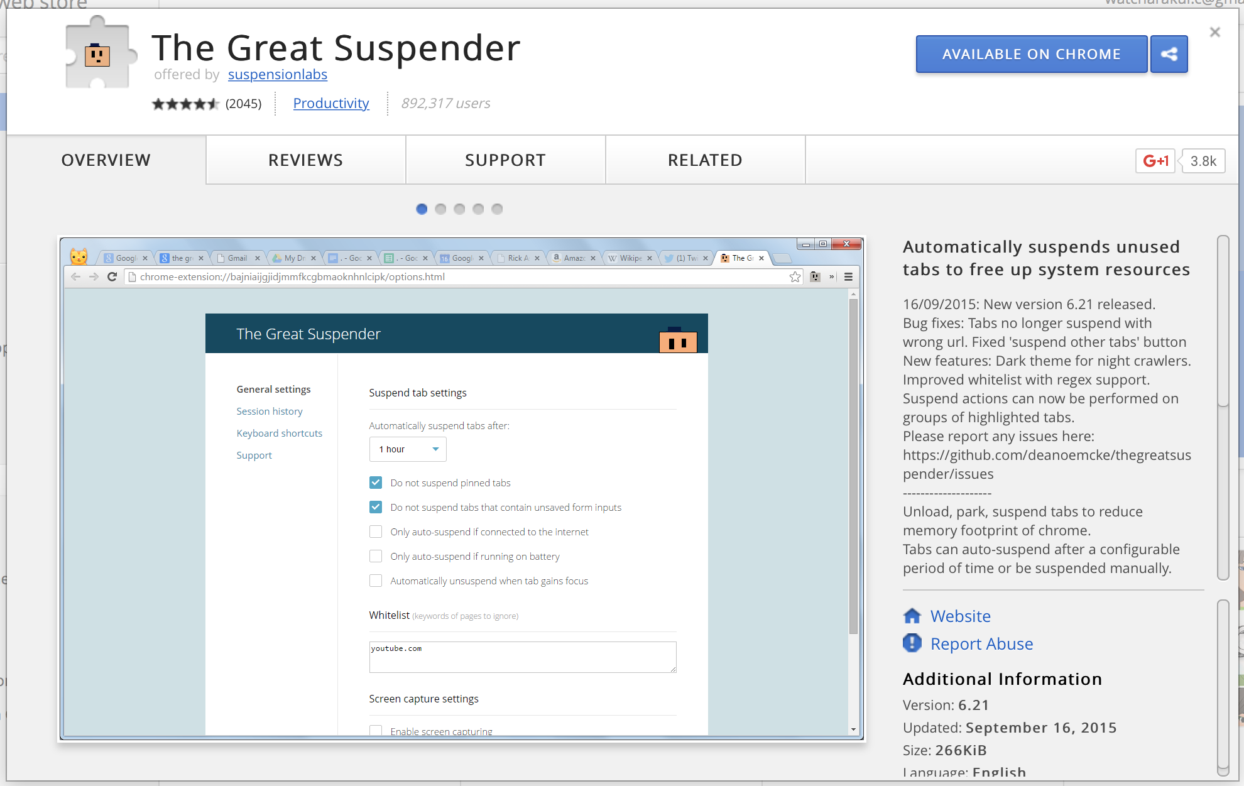1244x786 pixels.
Task: Select the Rick A browser tab
Action: [x=518, y=258]
